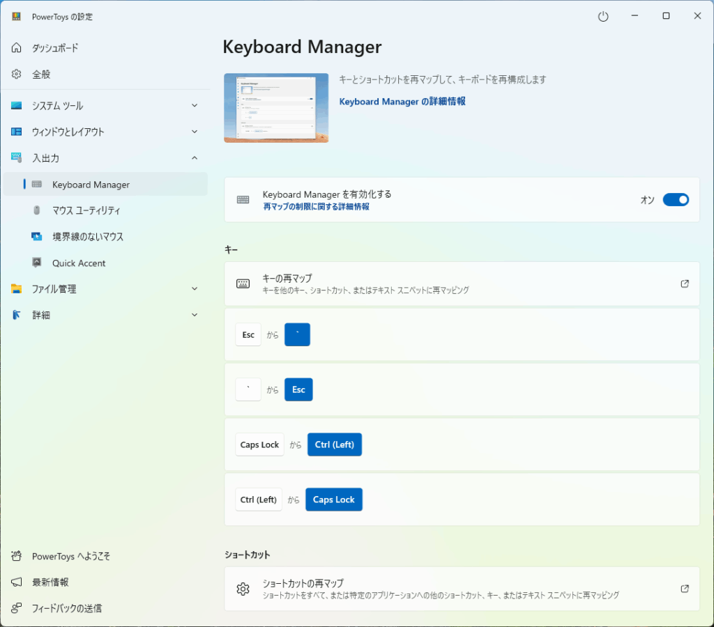Select 境界線のないマウス in the sidebar
714x627 pixels.
105,237
